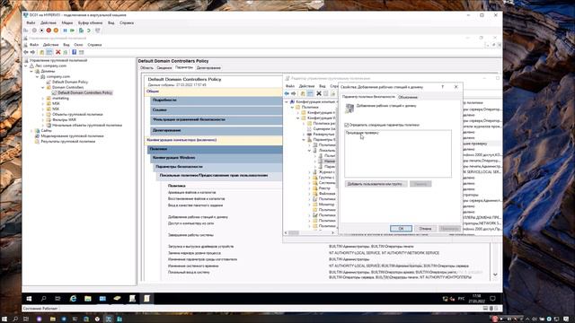
Task: Open 'Действие' menu in Policy Editor window
Action: pyautogui.click(x=307, y=86)
